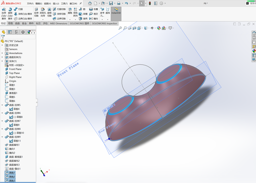Image resolution: width=256 pixels, height=183 pixels.
Task: Open the DimXpertManager crosshair tab icon
Action: [x=23, y=32]
